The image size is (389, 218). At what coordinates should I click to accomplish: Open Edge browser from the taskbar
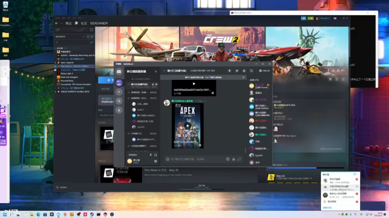tap(38, 214)
